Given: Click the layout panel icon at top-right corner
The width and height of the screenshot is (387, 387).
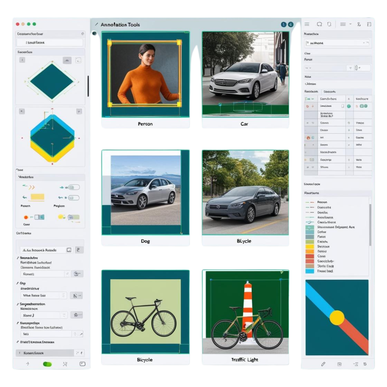Looking at the screenshot, I should (x=369, y=24).
